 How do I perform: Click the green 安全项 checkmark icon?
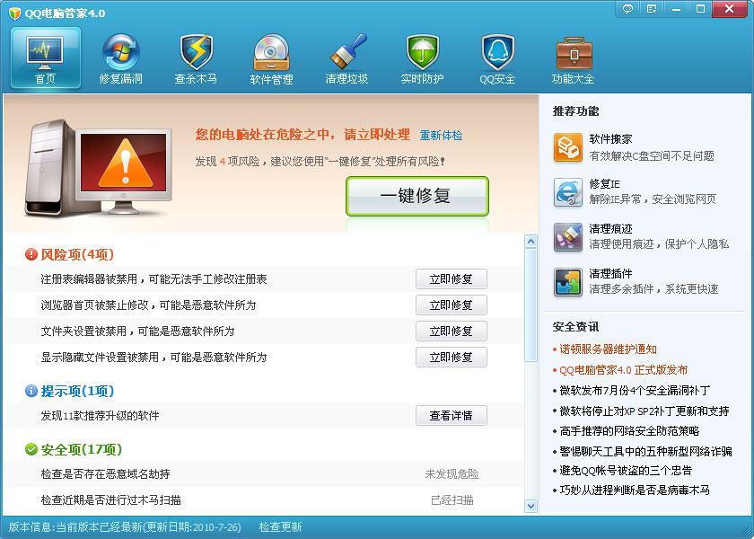pos(31,449)
